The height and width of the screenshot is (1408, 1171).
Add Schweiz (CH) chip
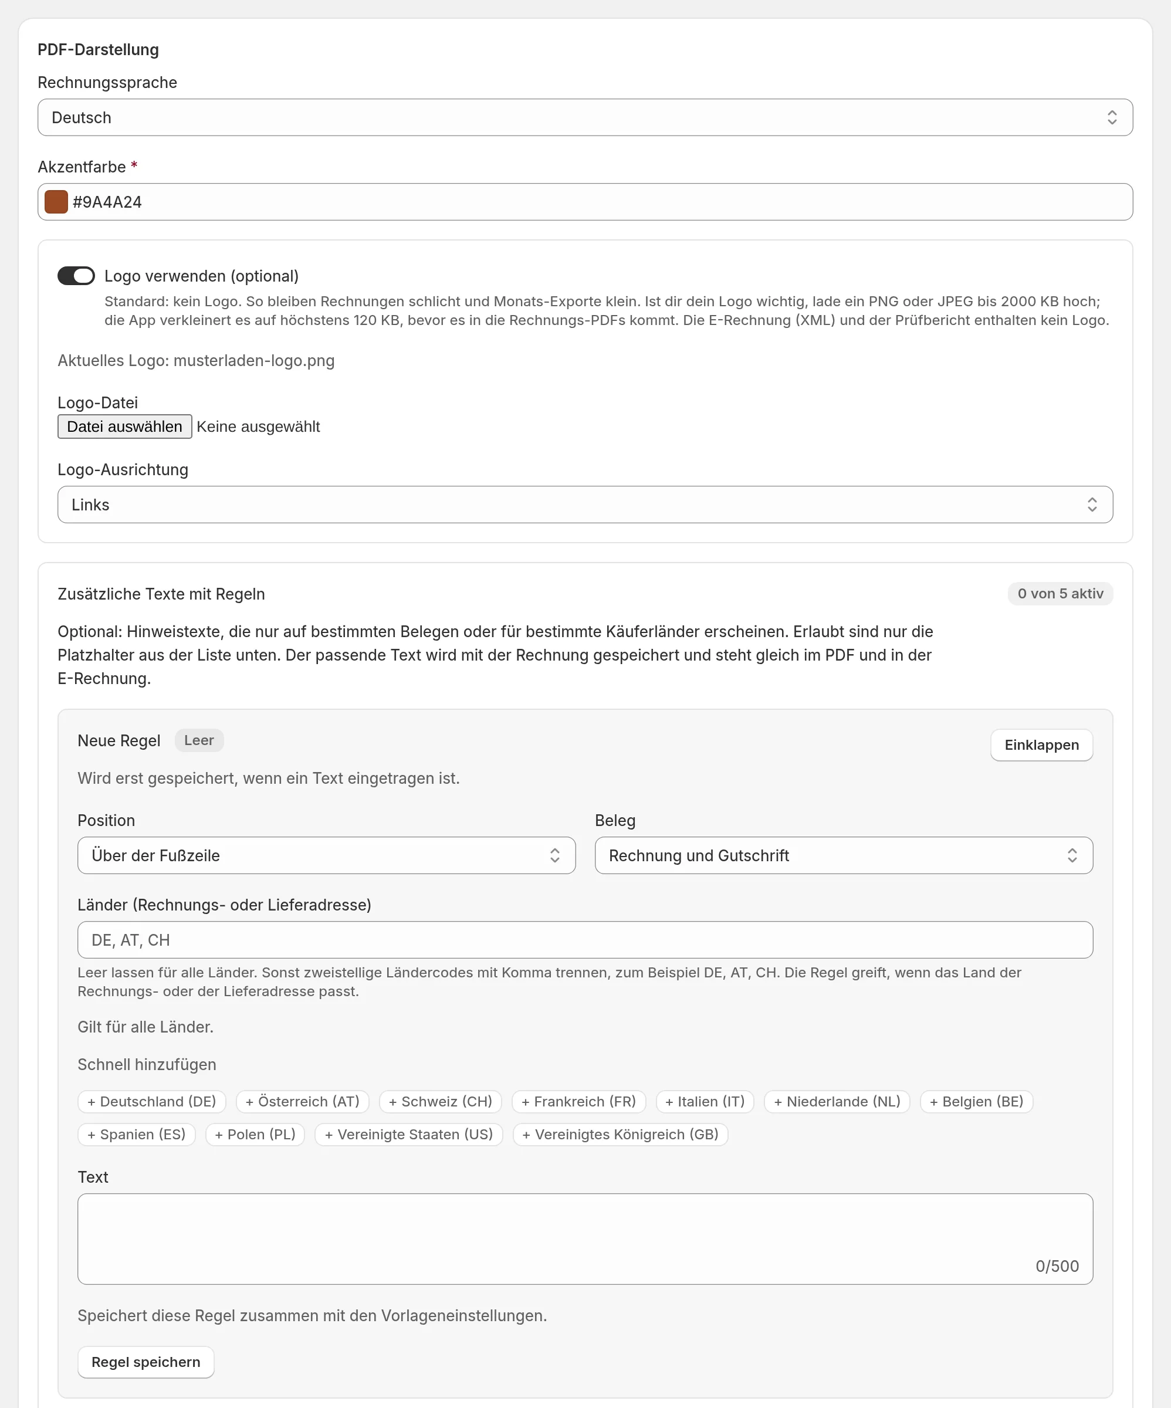441,1102
